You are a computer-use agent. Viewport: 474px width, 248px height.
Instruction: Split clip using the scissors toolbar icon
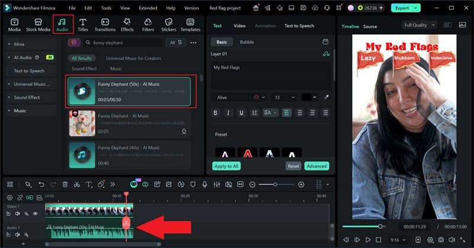[77, 184]
